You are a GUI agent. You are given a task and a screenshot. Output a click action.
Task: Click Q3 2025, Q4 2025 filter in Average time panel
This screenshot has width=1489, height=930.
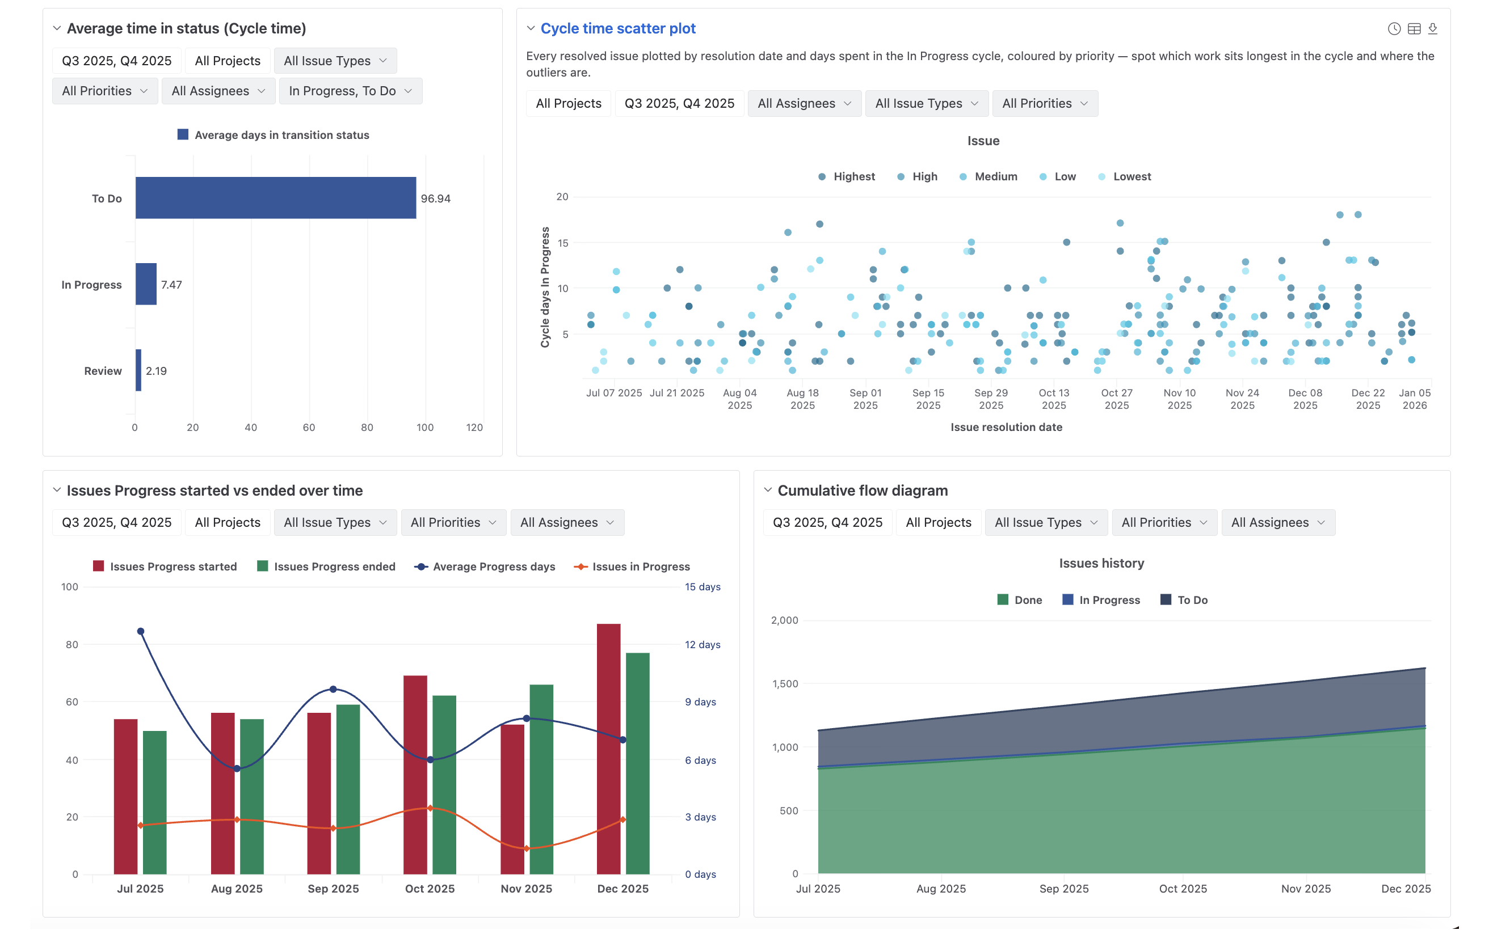point(116,60)
